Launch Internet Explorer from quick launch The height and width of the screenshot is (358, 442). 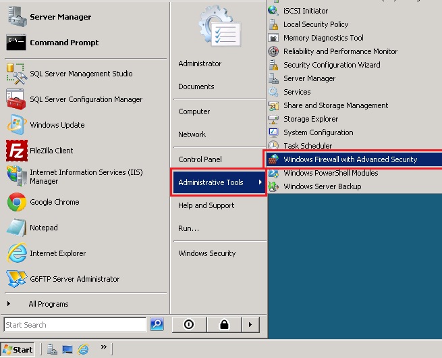[83, 350]
